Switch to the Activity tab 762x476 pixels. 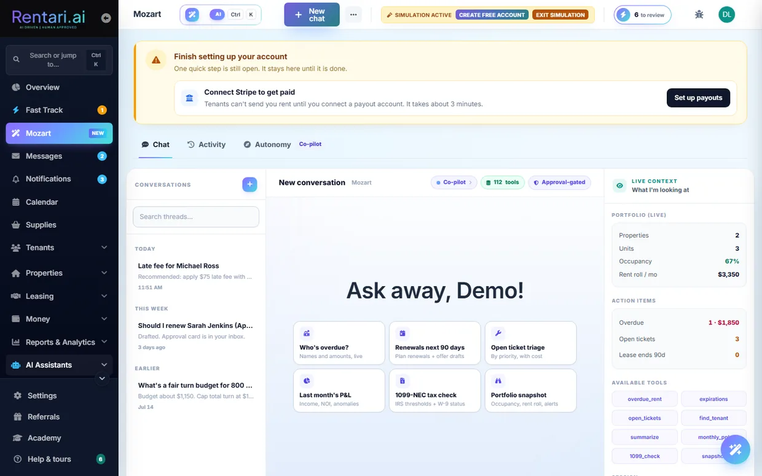(206, 144)
